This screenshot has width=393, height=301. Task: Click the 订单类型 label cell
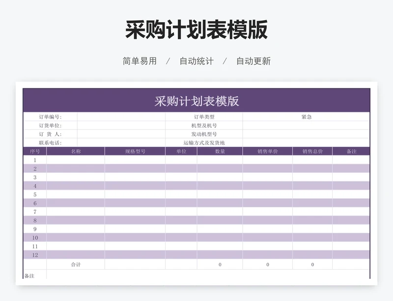pyautogui.click(x=204, y=117)
